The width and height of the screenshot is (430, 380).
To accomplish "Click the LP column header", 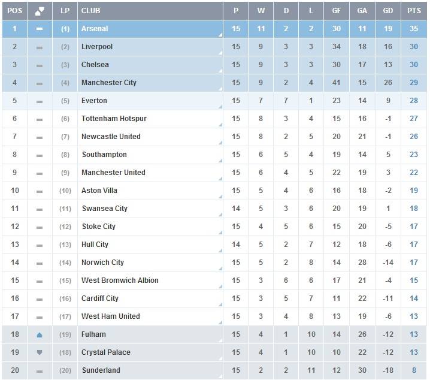I will [65, 11].
